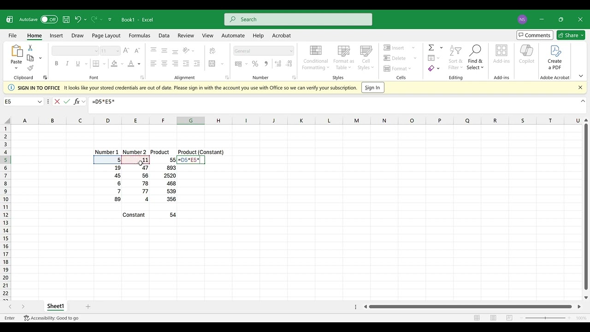This screenshot has height=332, width=590.
Task: Click the Fill Color bucket
Action: coord(114,64)
